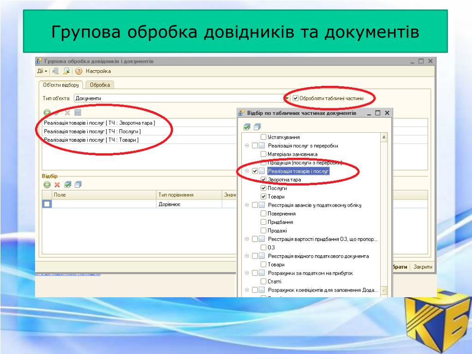This screenshot has width=472, height=354.
Task: Collapse Реалізація товарів і послуг node
Action: click(247, 171)
